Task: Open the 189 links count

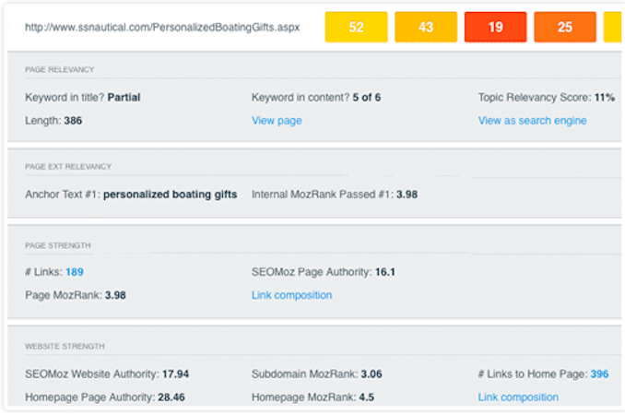Action: coord(75,272)
